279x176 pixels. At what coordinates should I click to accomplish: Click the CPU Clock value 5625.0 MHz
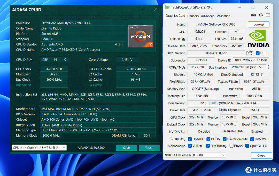click(x=54, y=69)
